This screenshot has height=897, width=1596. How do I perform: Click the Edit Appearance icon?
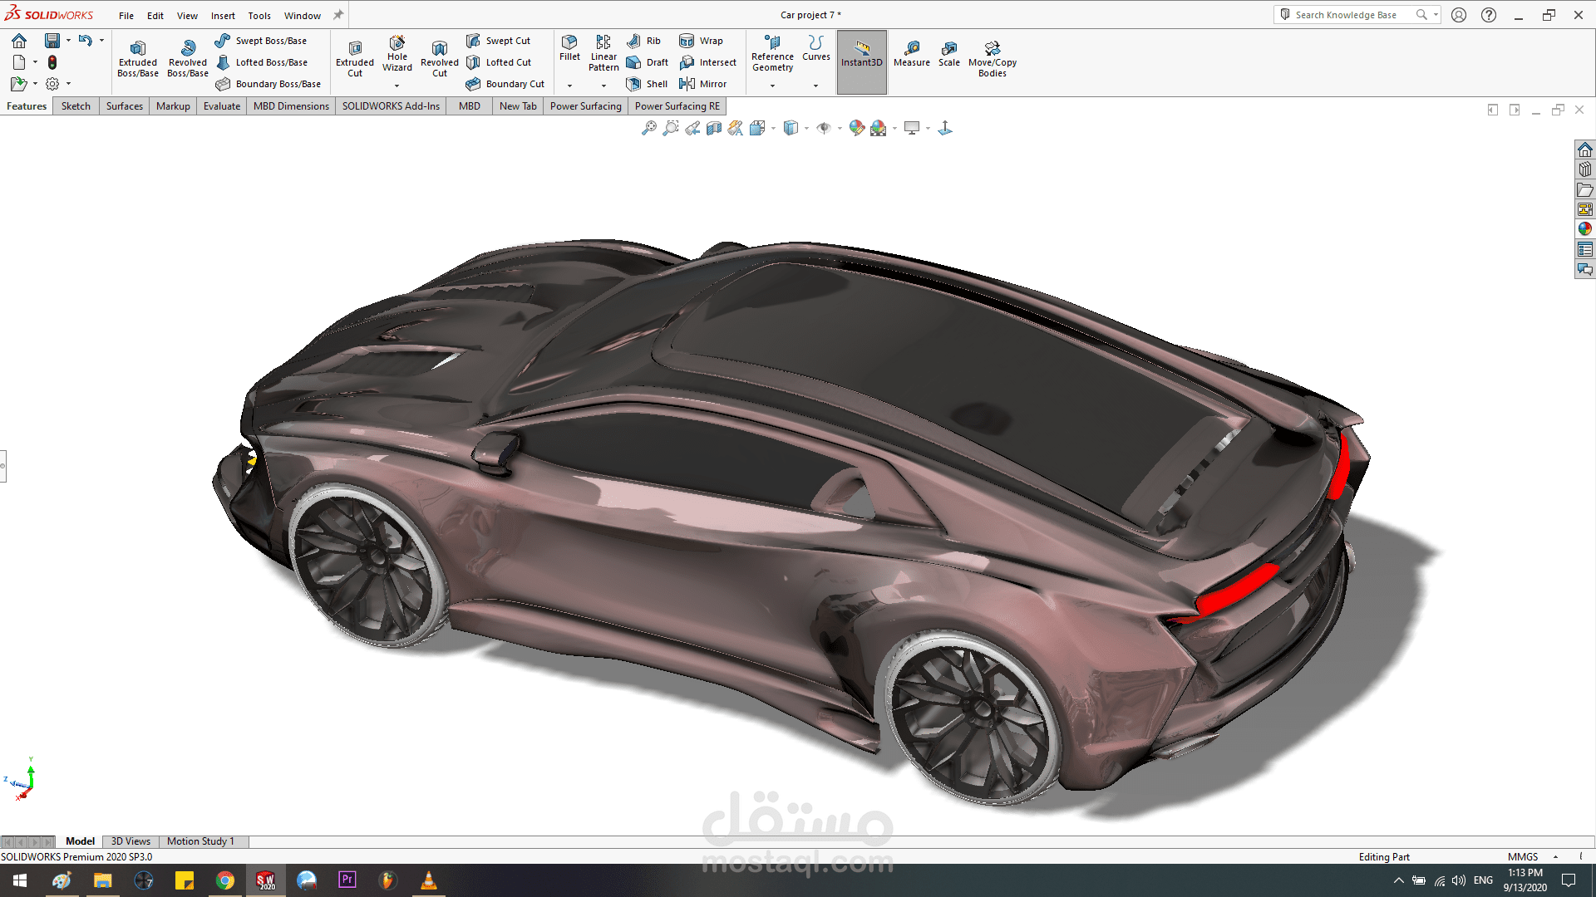coord(856,128)
